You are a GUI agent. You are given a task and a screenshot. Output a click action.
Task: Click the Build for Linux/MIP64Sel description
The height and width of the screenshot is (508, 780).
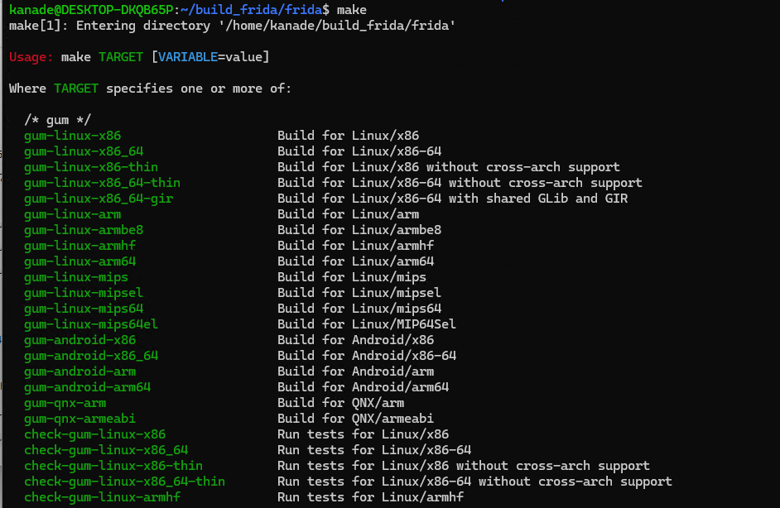367,324
